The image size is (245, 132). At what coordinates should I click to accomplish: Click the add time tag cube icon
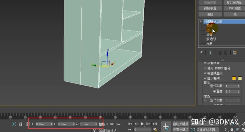coord(94,130)
